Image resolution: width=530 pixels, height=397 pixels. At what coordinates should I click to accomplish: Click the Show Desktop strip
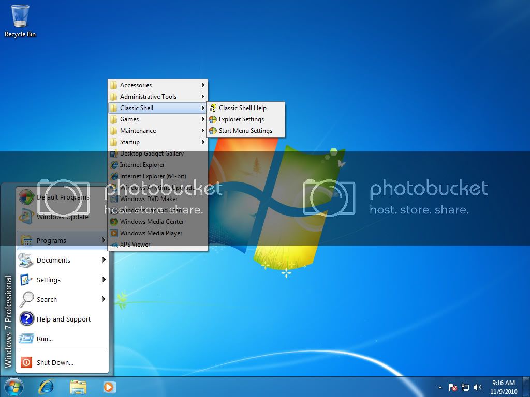(x=526, y=387)
